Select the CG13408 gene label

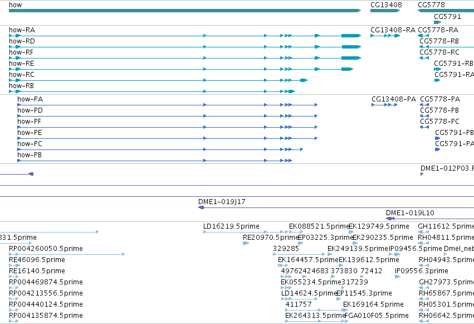coord(386,5)
